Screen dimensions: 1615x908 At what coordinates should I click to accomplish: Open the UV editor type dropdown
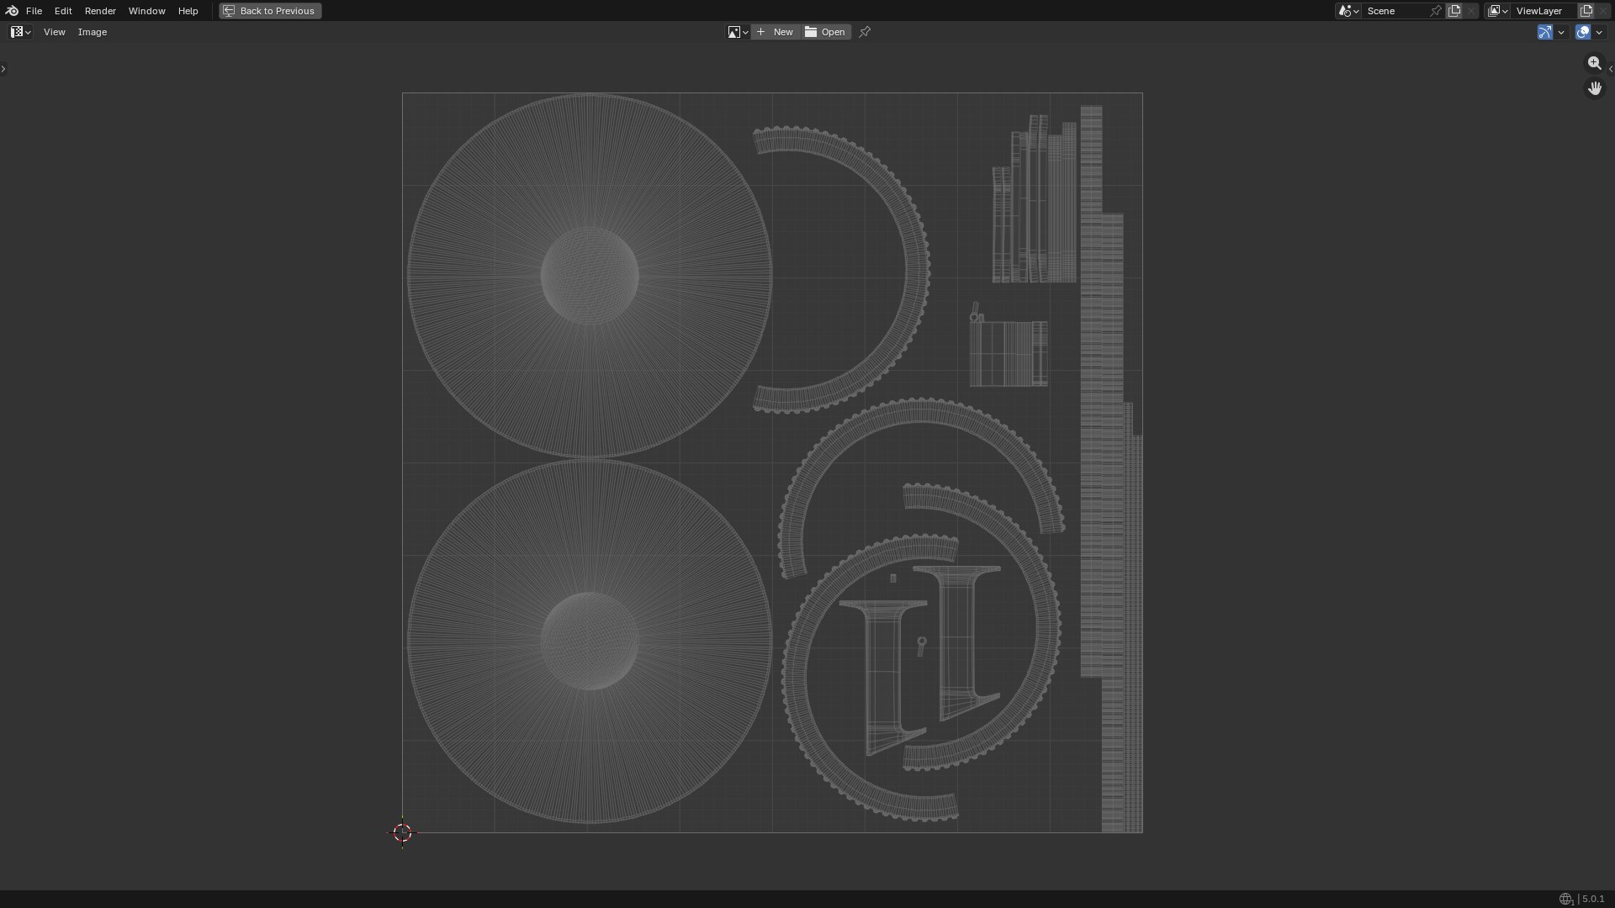(21, 32)
